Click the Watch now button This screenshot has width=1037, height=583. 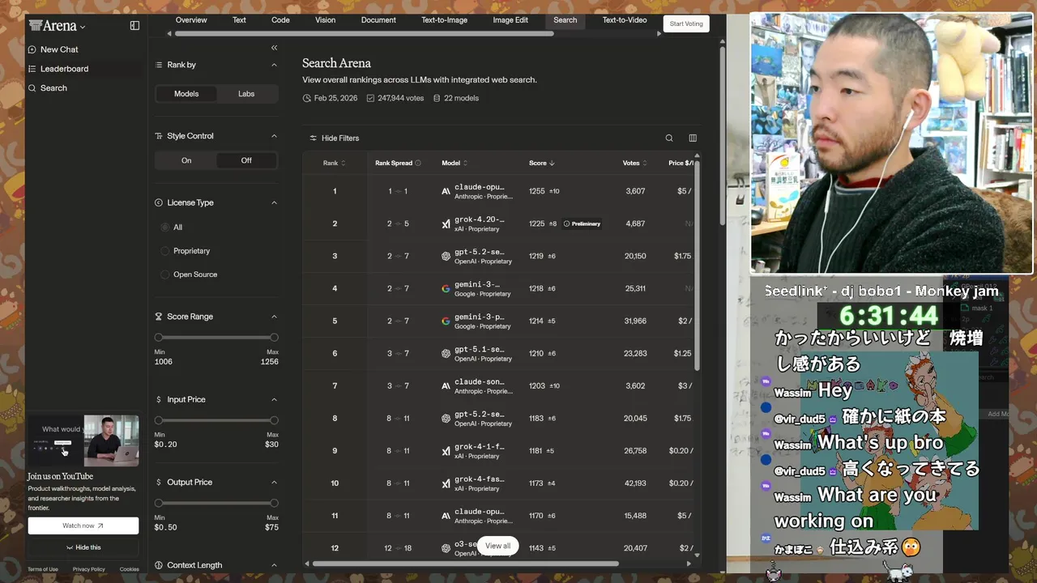click(83, 526)
